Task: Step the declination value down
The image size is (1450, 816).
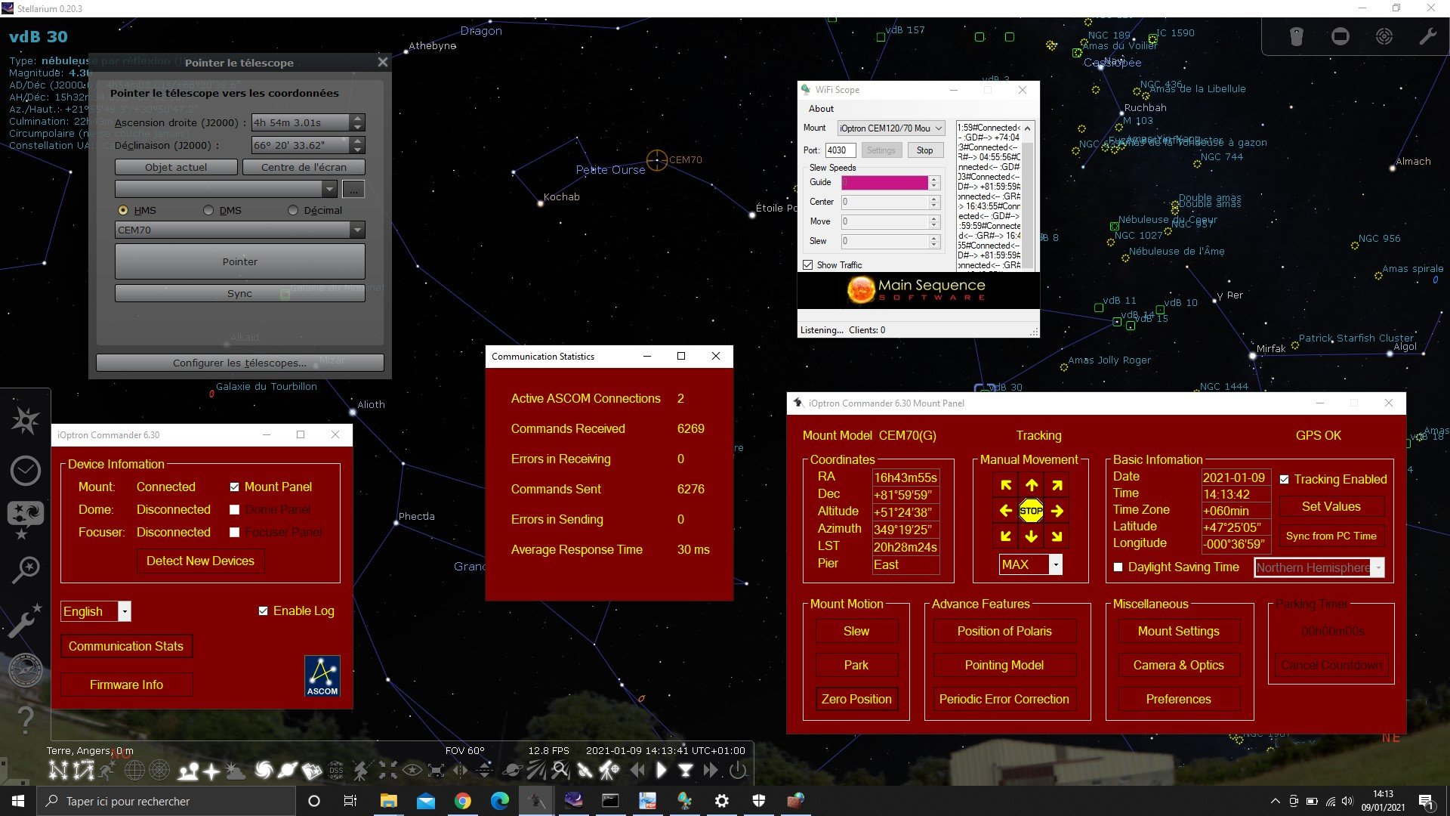Action: point(358,149)
